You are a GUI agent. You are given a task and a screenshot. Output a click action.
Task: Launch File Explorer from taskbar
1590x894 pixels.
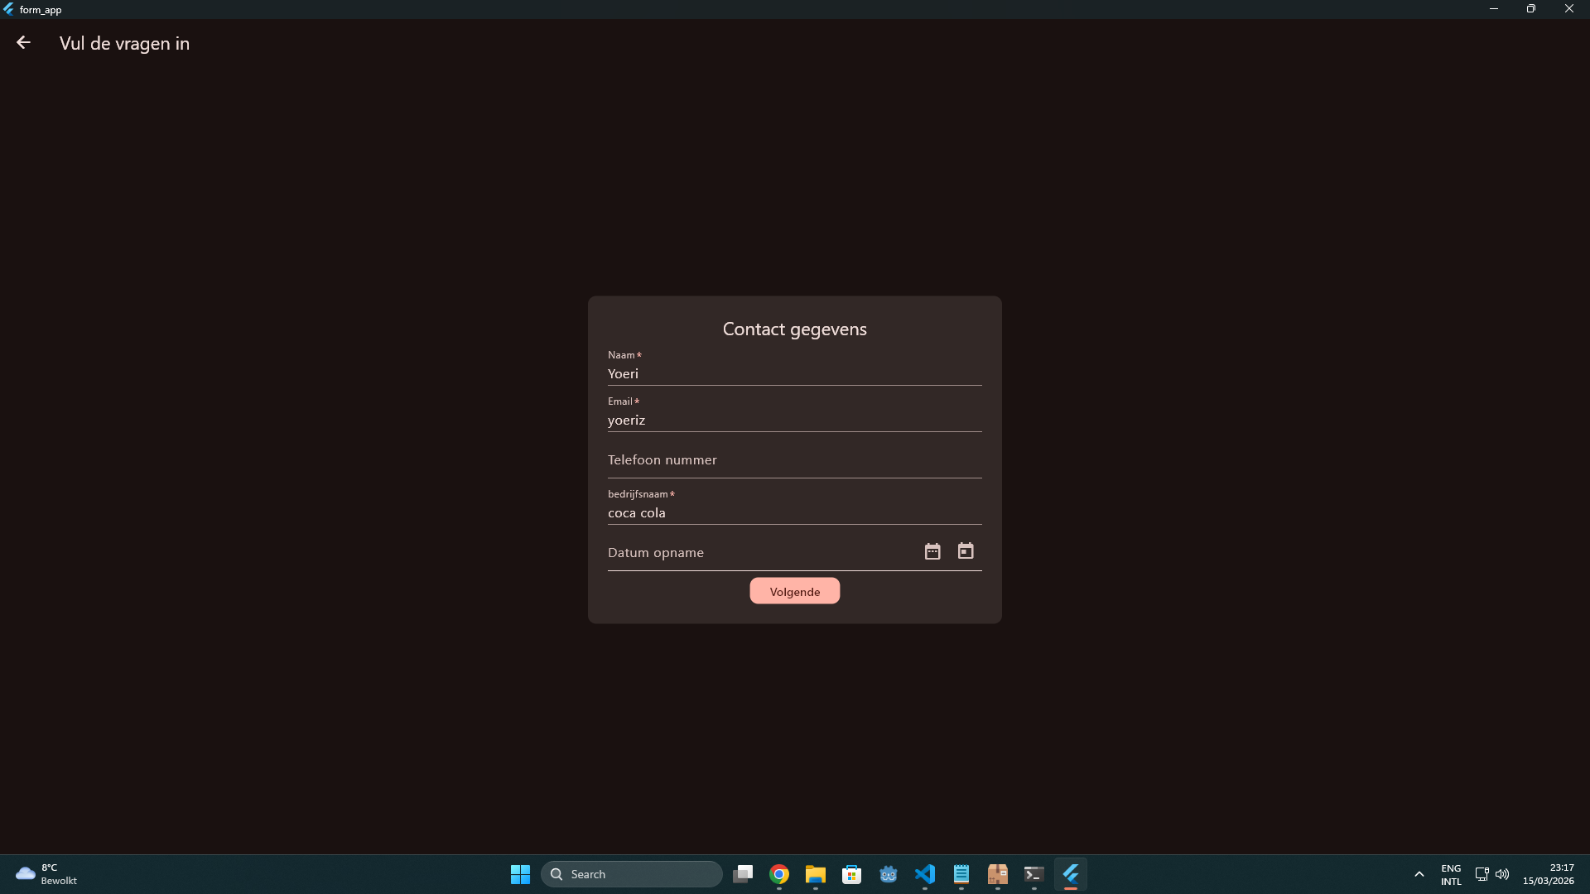pyautogui.click(x=815, y=874)
